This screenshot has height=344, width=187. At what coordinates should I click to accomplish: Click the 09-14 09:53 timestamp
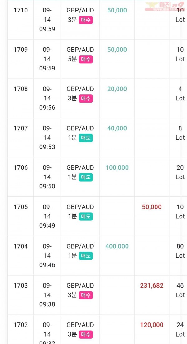47,138
